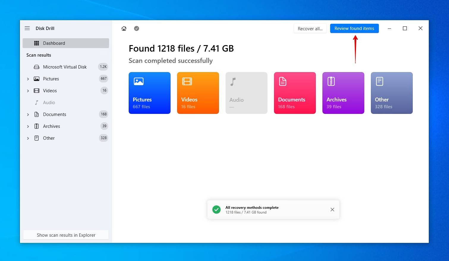This screenshot has width=449, height=261.
Task: Open the Other category tile
Action: (392, 93)
